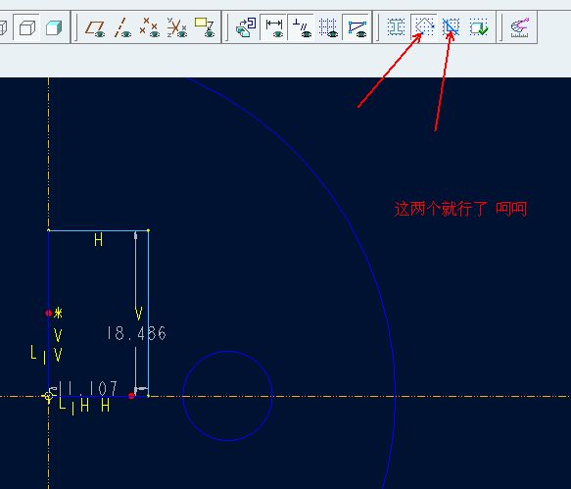Orient sketch plane parallel to screen

(246, 27)
